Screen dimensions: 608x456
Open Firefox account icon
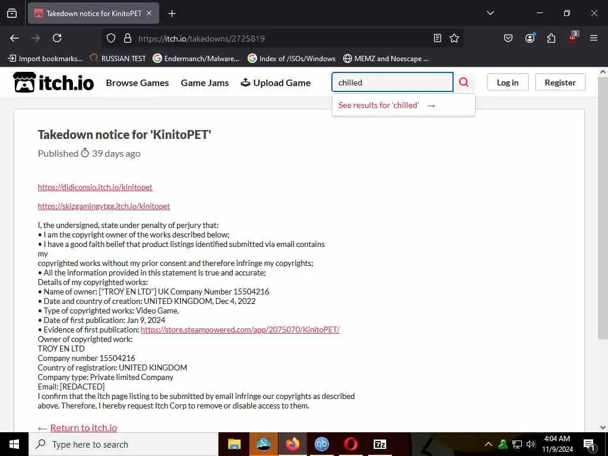tap(530, 38)
